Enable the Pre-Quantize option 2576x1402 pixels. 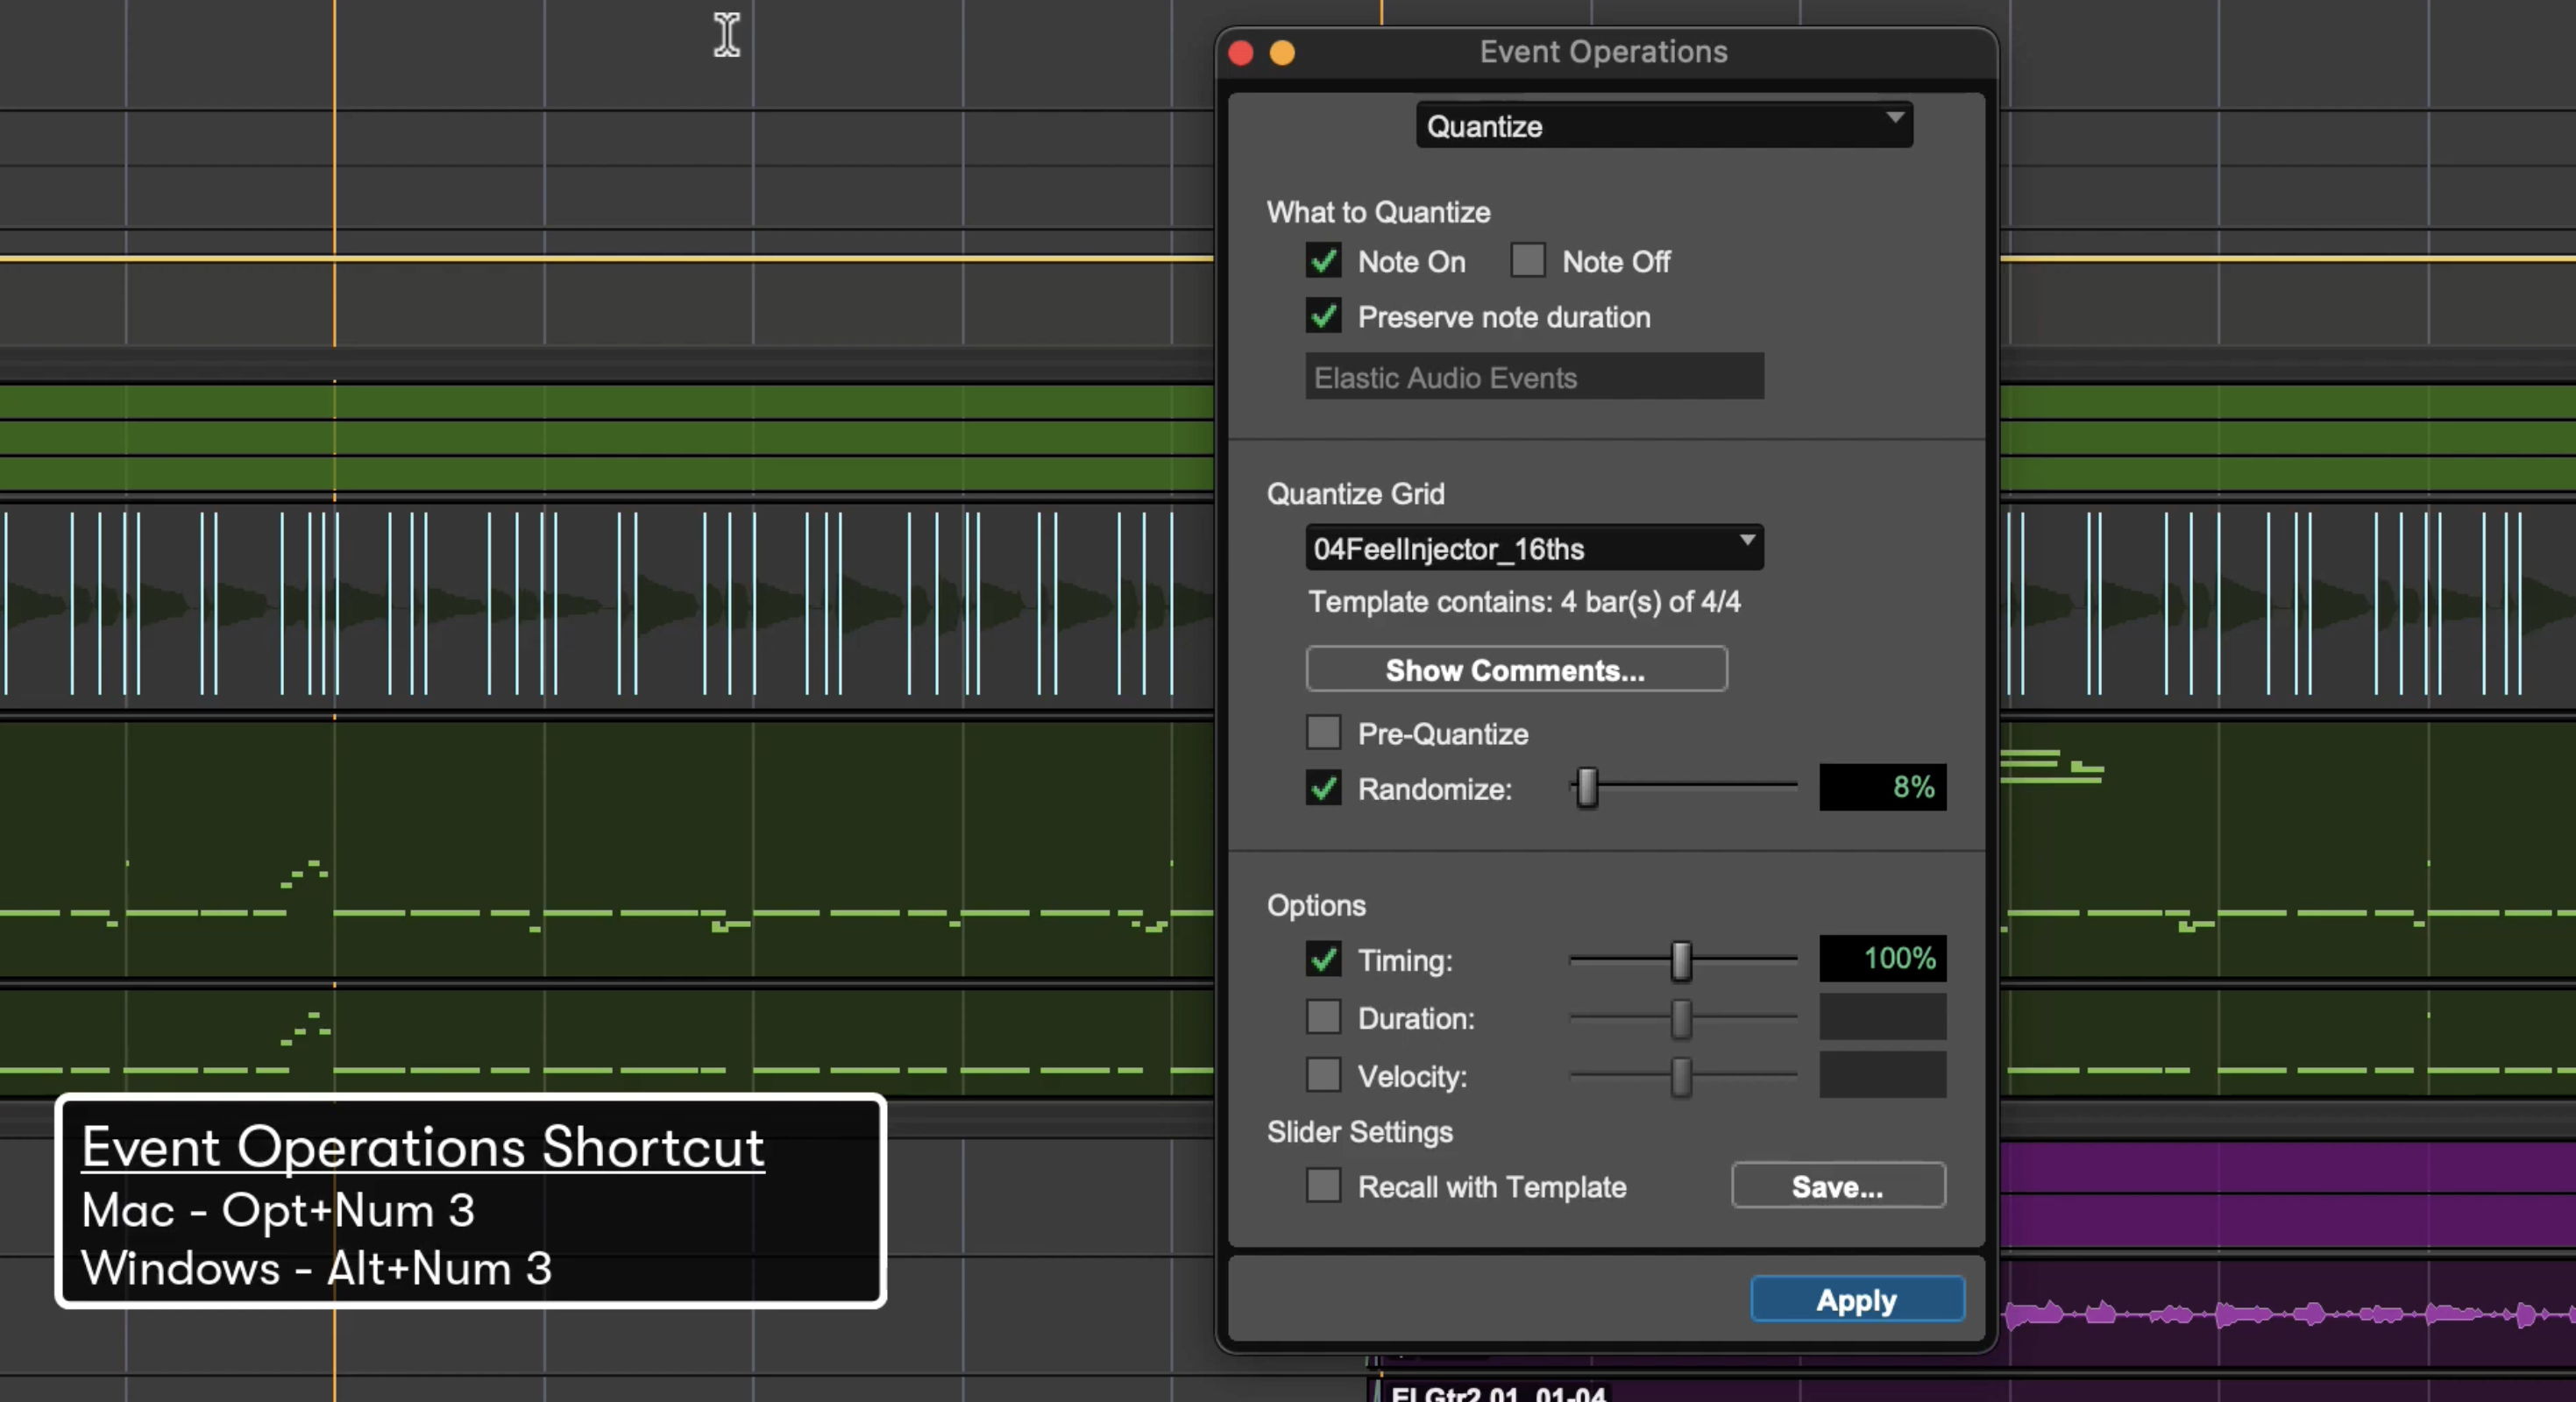(1323, 733)
